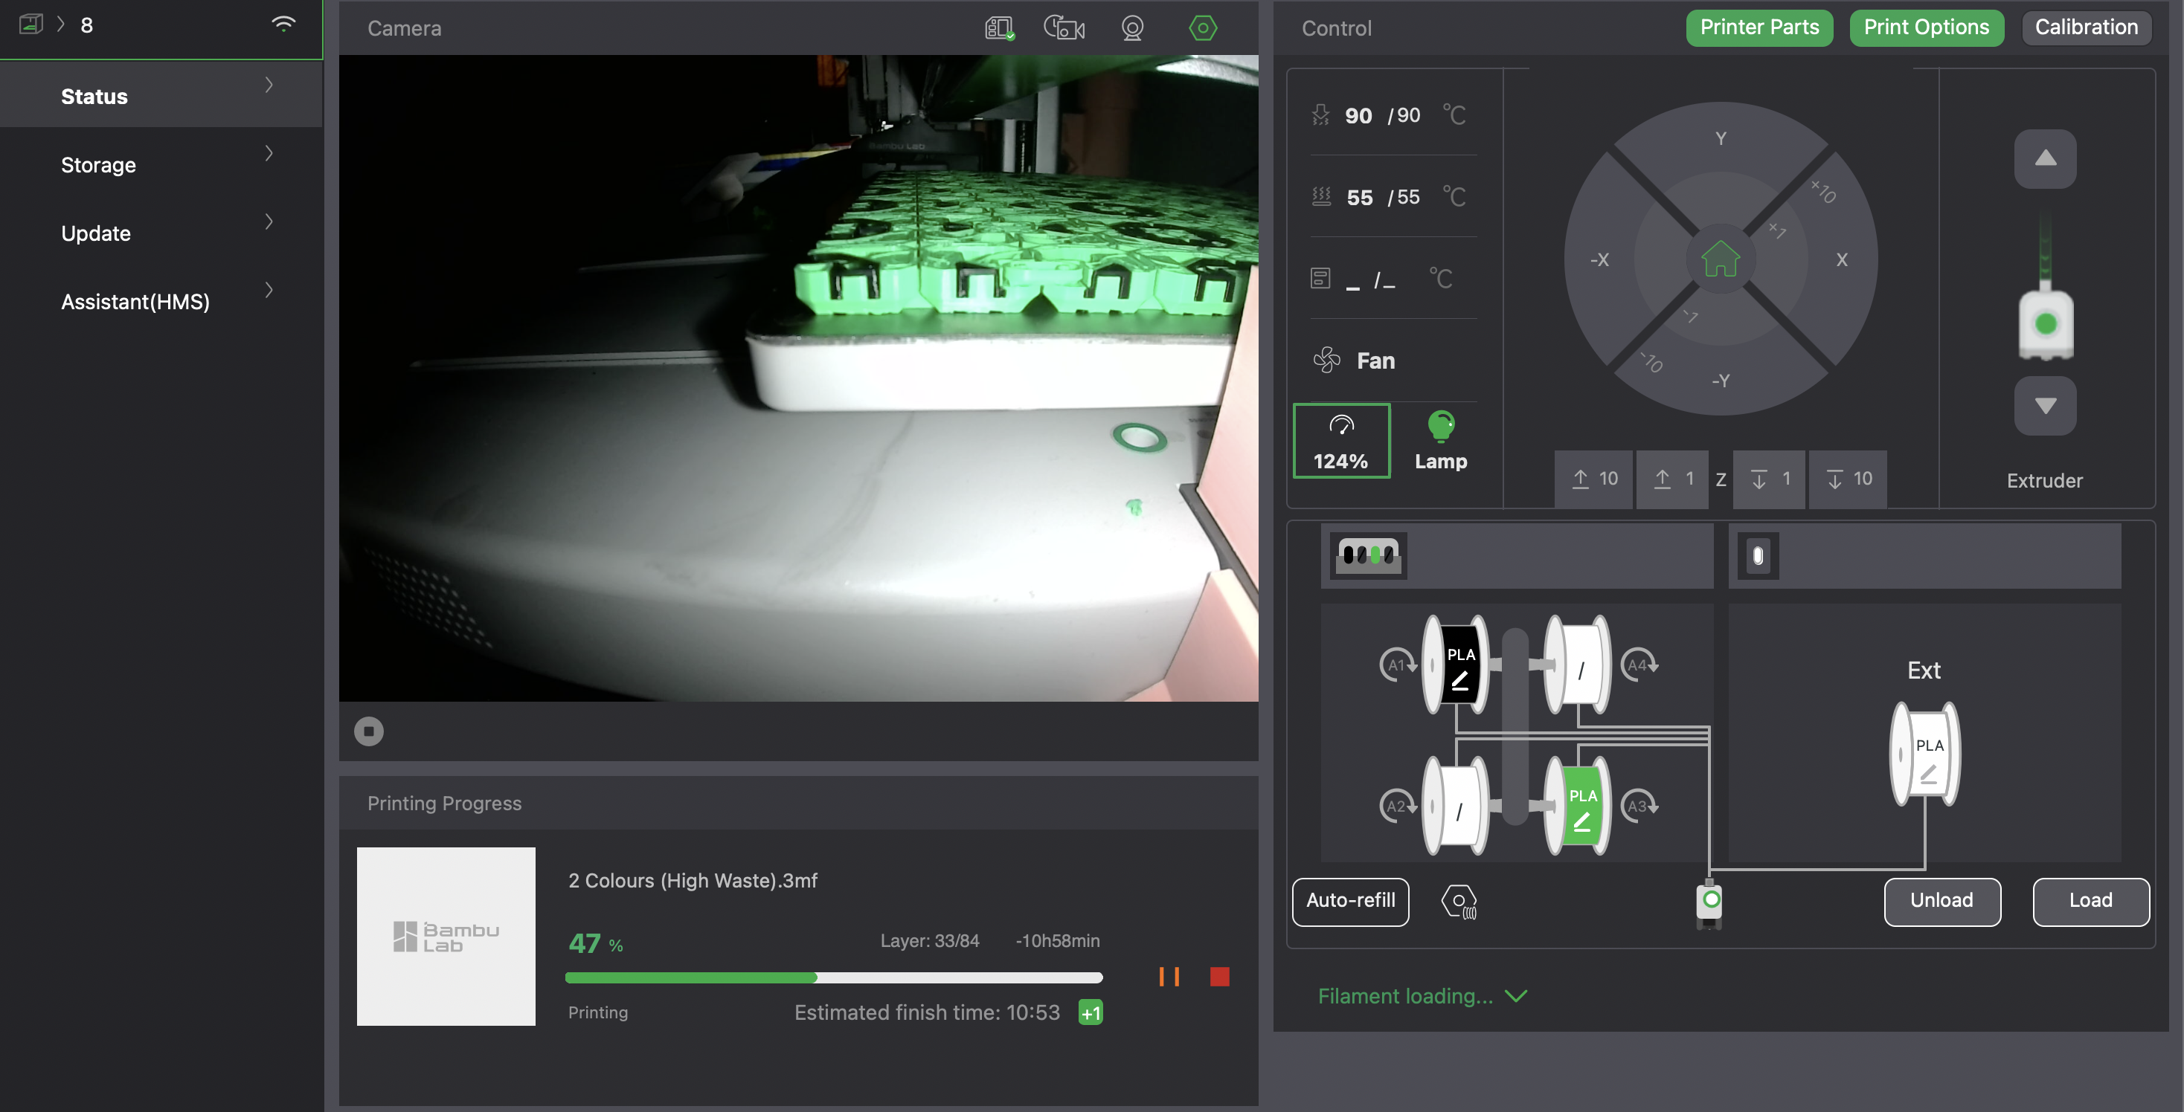2184x1112 pixels.
Task: Select the Ext PLA external spool
Action: click(x=1924, y=754)
